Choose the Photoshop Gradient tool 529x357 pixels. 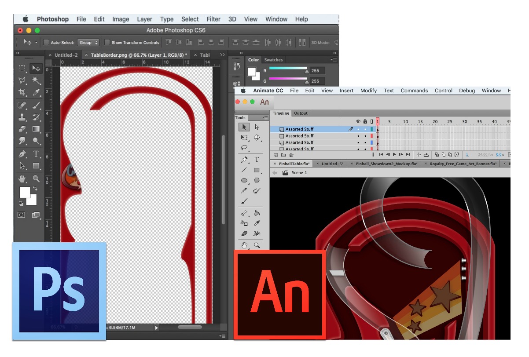point(36,129)
